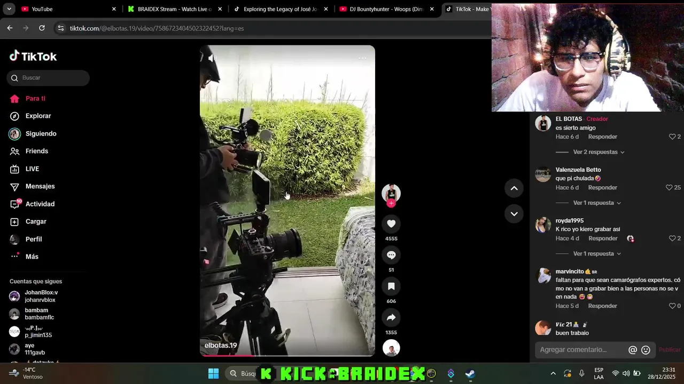Viewport: 684px width, 384px height.
Task: Open royda1995's profile avatar
Action: [x=543, y=225]
